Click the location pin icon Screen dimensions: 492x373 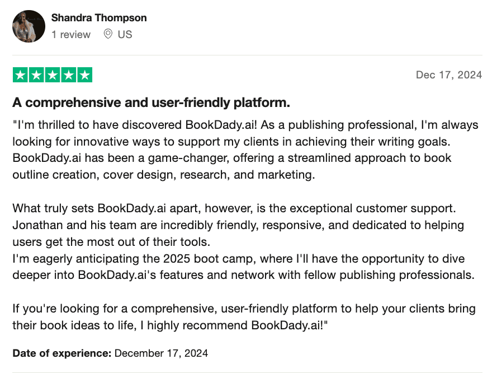coord(108,35)
